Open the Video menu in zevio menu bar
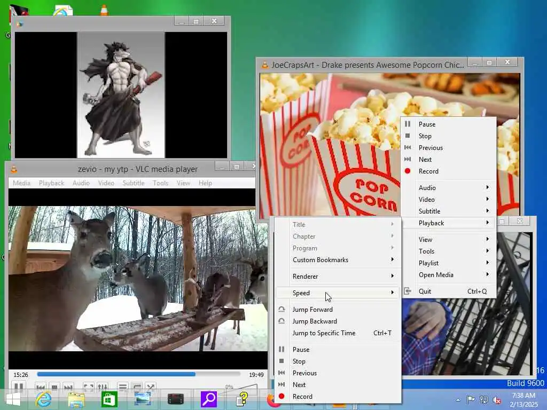The height and width of the screenshot is (410, 547). [106, 183]
